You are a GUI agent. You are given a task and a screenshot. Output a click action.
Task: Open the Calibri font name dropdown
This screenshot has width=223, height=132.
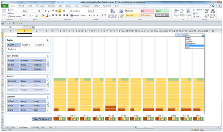(37, 11)
